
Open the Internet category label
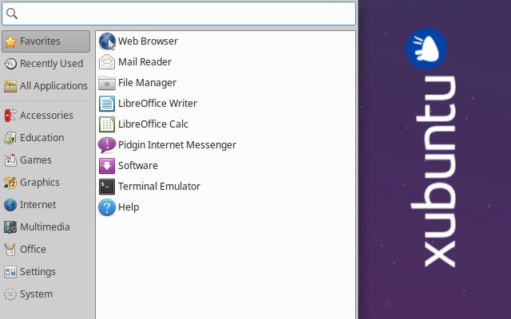coord(38,205)
